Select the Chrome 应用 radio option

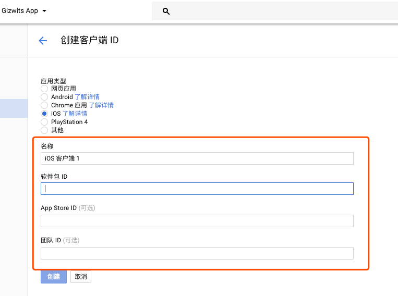44,105
